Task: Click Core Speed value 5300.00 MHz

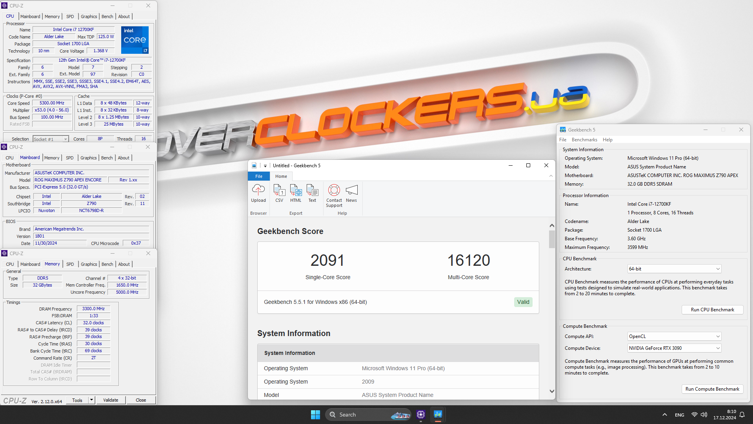Action: tap(52, 103)
